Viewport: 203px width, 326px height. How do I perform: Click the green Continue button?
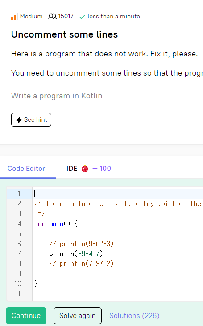pos(26,316)
